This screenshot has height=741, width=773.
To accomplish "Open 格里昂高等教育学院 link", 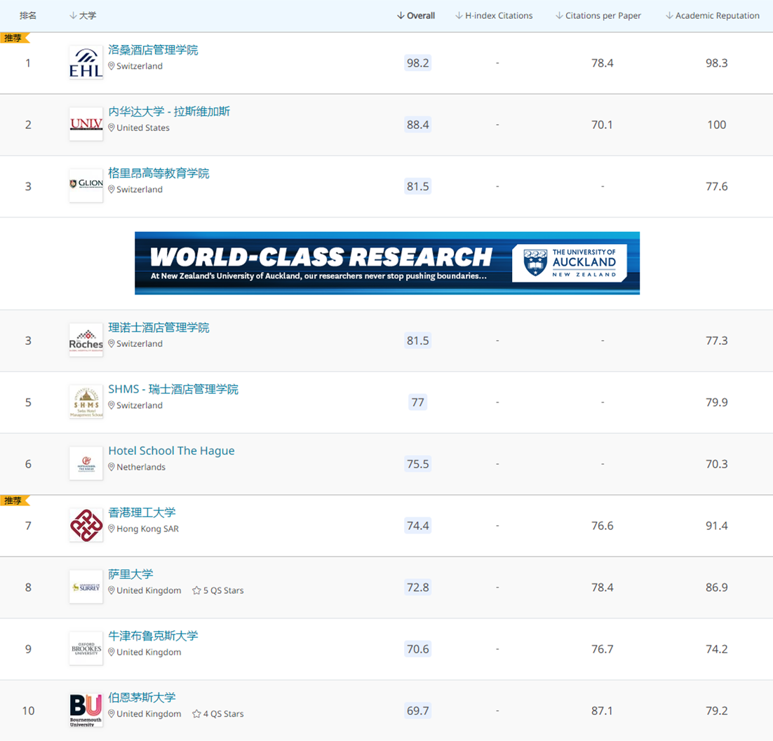I will pos(159,173).
